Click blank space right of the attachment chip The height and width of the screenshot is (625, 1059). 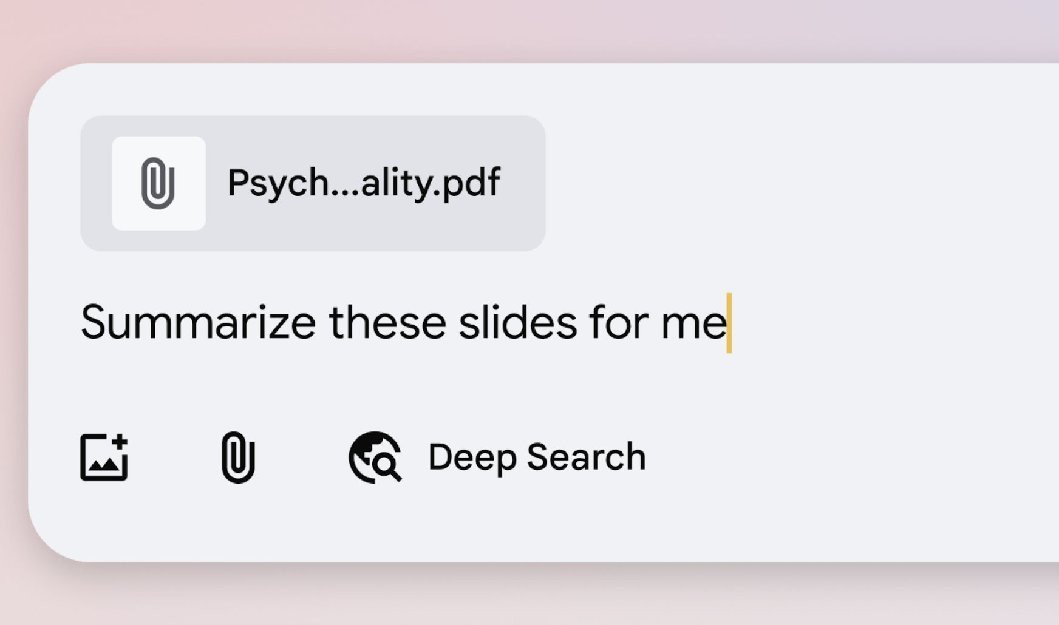pos(789,183)
